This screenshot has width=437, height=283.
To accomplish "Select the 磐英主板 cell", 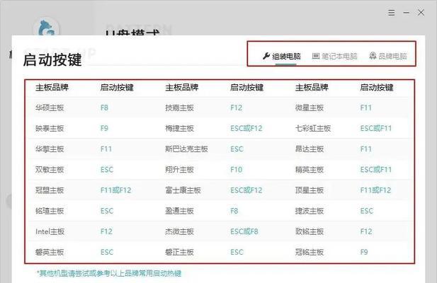I will [x=50, y=252].
